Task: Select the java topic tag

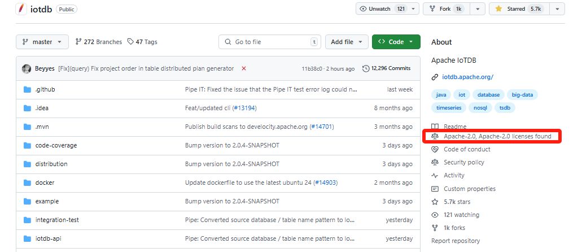Action: coord(441,95)
